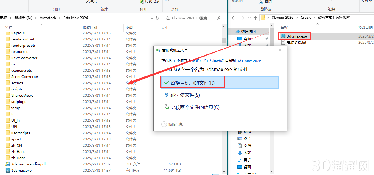Screen dimensions: 374x175
Task: Open recent locations dropdown in right window
Action: pyautogui.click(x=249, y=18)
